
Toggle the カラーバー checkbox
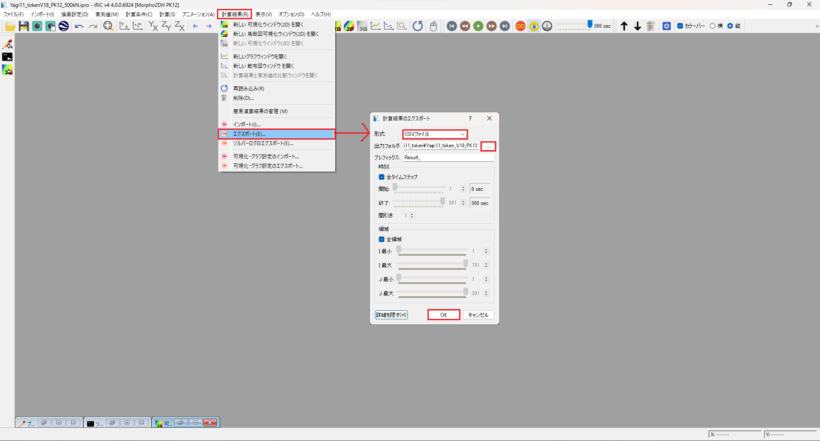680,26
